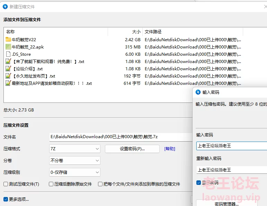The width and height of the screenshot is (267, 206).
Task: Open the [帮助] link
Action: point(170,149)
